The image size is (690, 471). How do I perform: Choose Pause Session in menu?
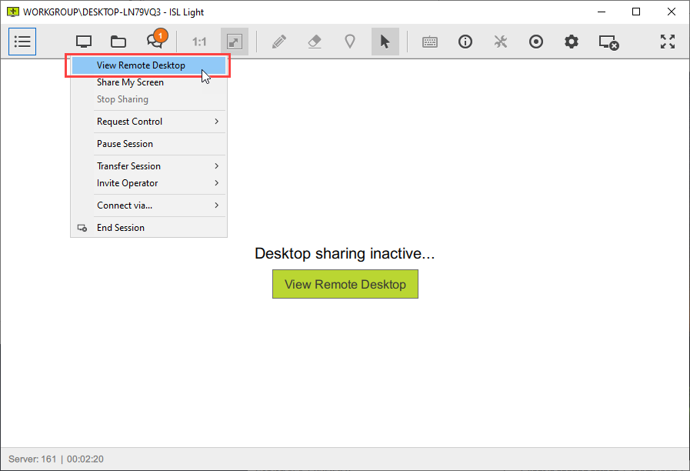[148, 144]
